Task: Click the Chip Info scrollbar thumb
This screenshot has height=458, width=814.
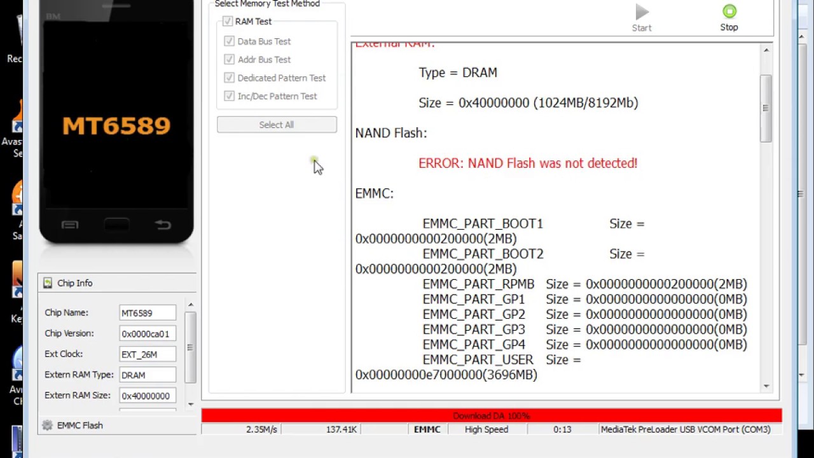Action: point(190,347)
